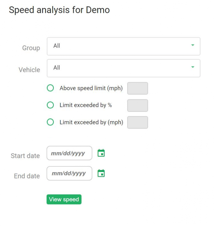This screenshot has width=214, height=226.
Task: Focus the Above speed limit value box
Action: [x=138, y=88]
